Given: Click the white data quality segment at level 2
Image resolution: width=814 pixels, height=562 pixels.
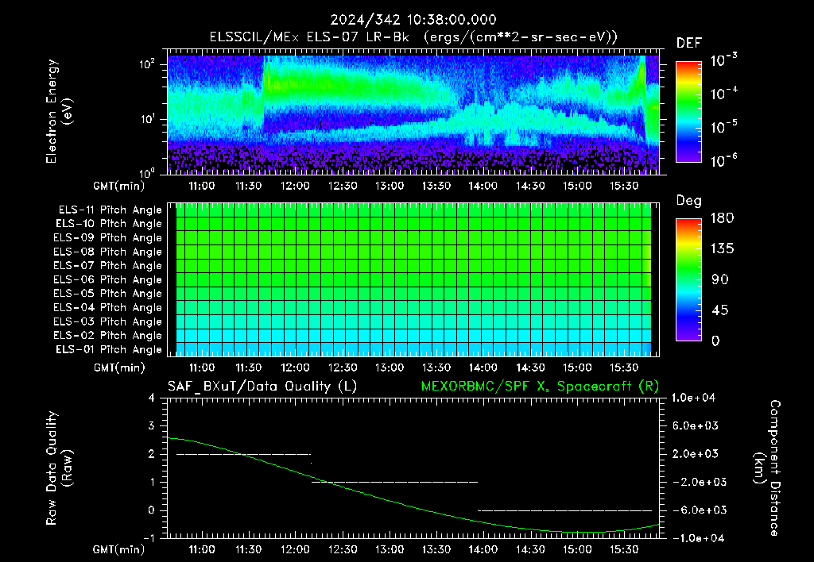Looking at the screenshot, I should 243,454.
